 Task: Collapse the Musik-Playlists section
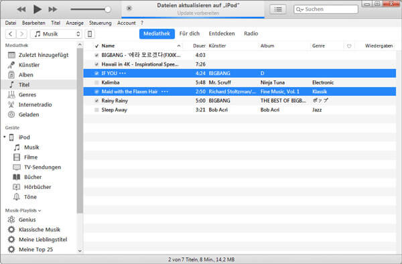(40, 210)
